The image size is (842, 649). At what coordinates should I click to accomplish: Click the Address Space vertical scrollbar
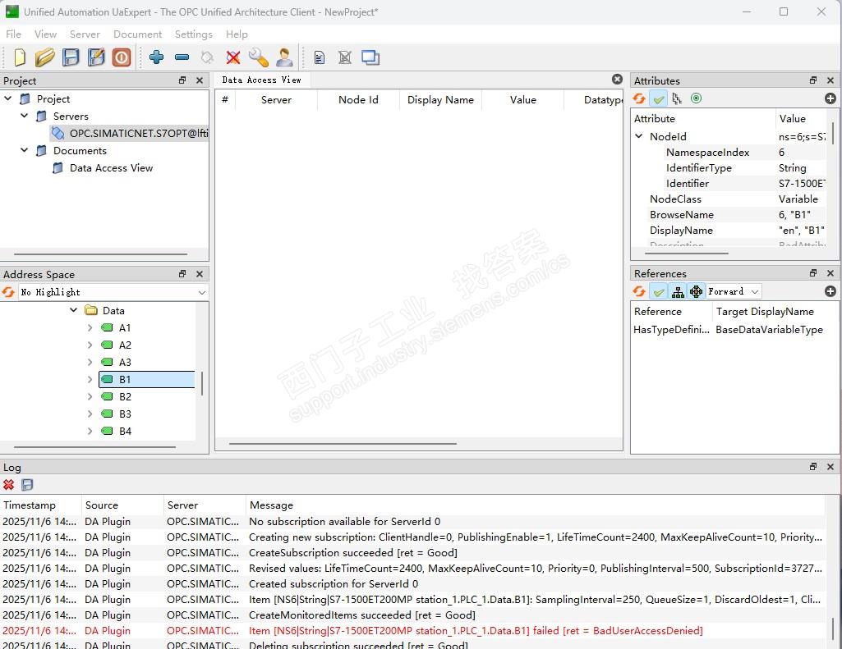(x=202, y=383)
